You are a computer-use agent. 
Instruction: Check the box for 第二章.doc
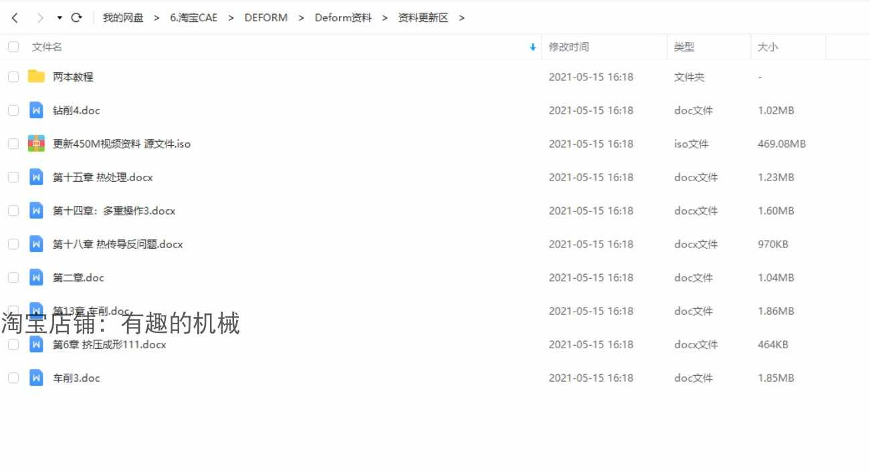click(x=13, y=277)
